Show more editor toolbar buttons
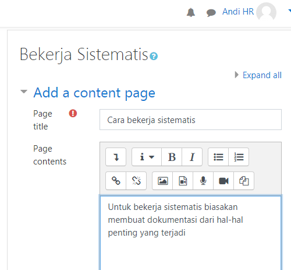Screen dimensions: 291x270 coord(116,157)
